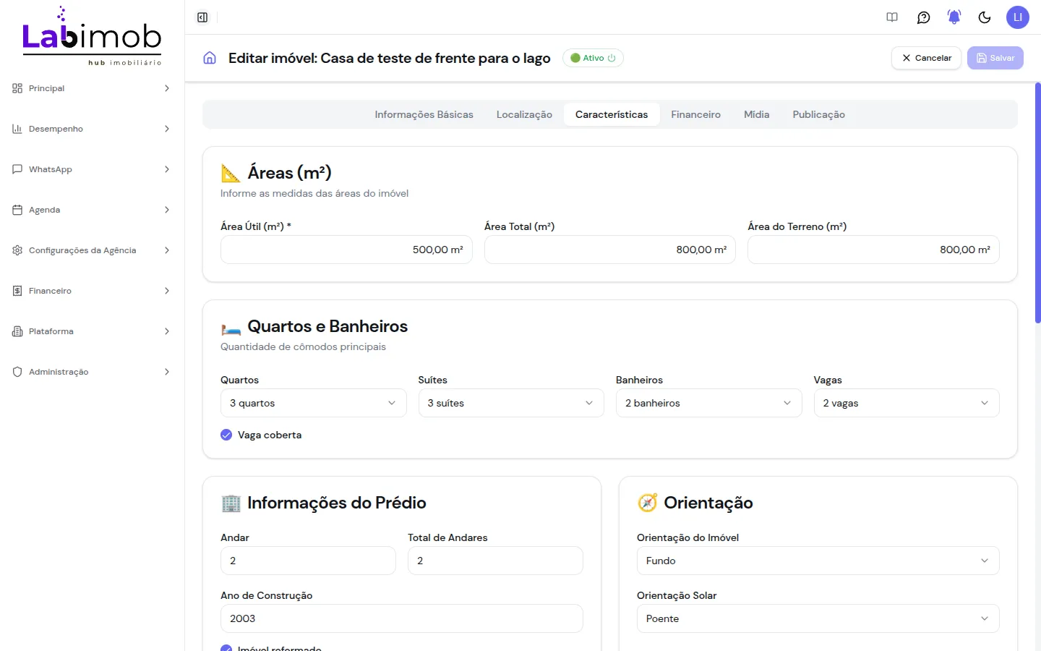Click the Salvar button
The width and height of the screenshot is (1041, 651).
pyautogui.click(x=995, y=58)
